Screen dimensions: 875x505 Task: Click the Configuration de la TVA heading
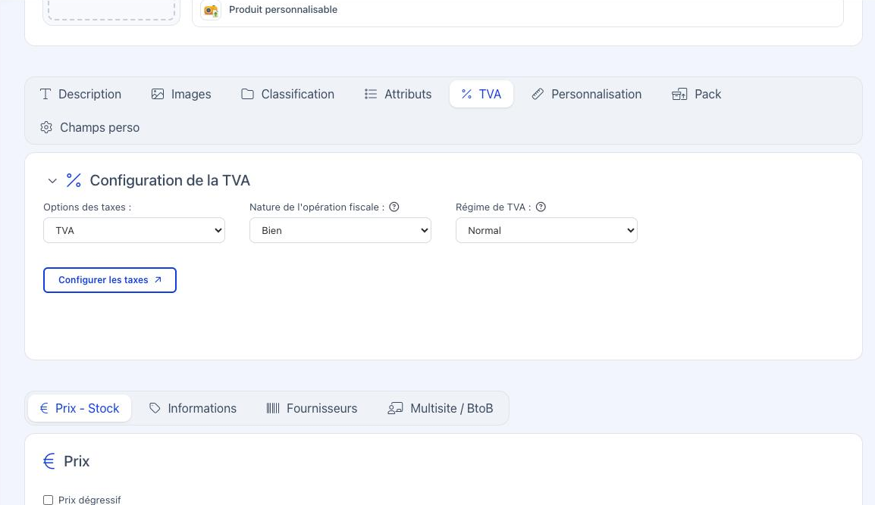click(x=170, y=181)
